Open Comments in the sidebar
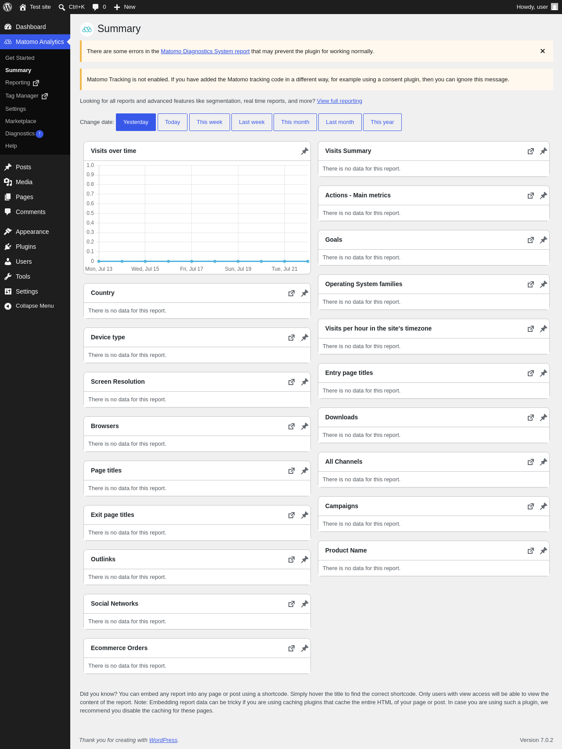Viewport: 562px width, 749px height. tap(35, 212)
